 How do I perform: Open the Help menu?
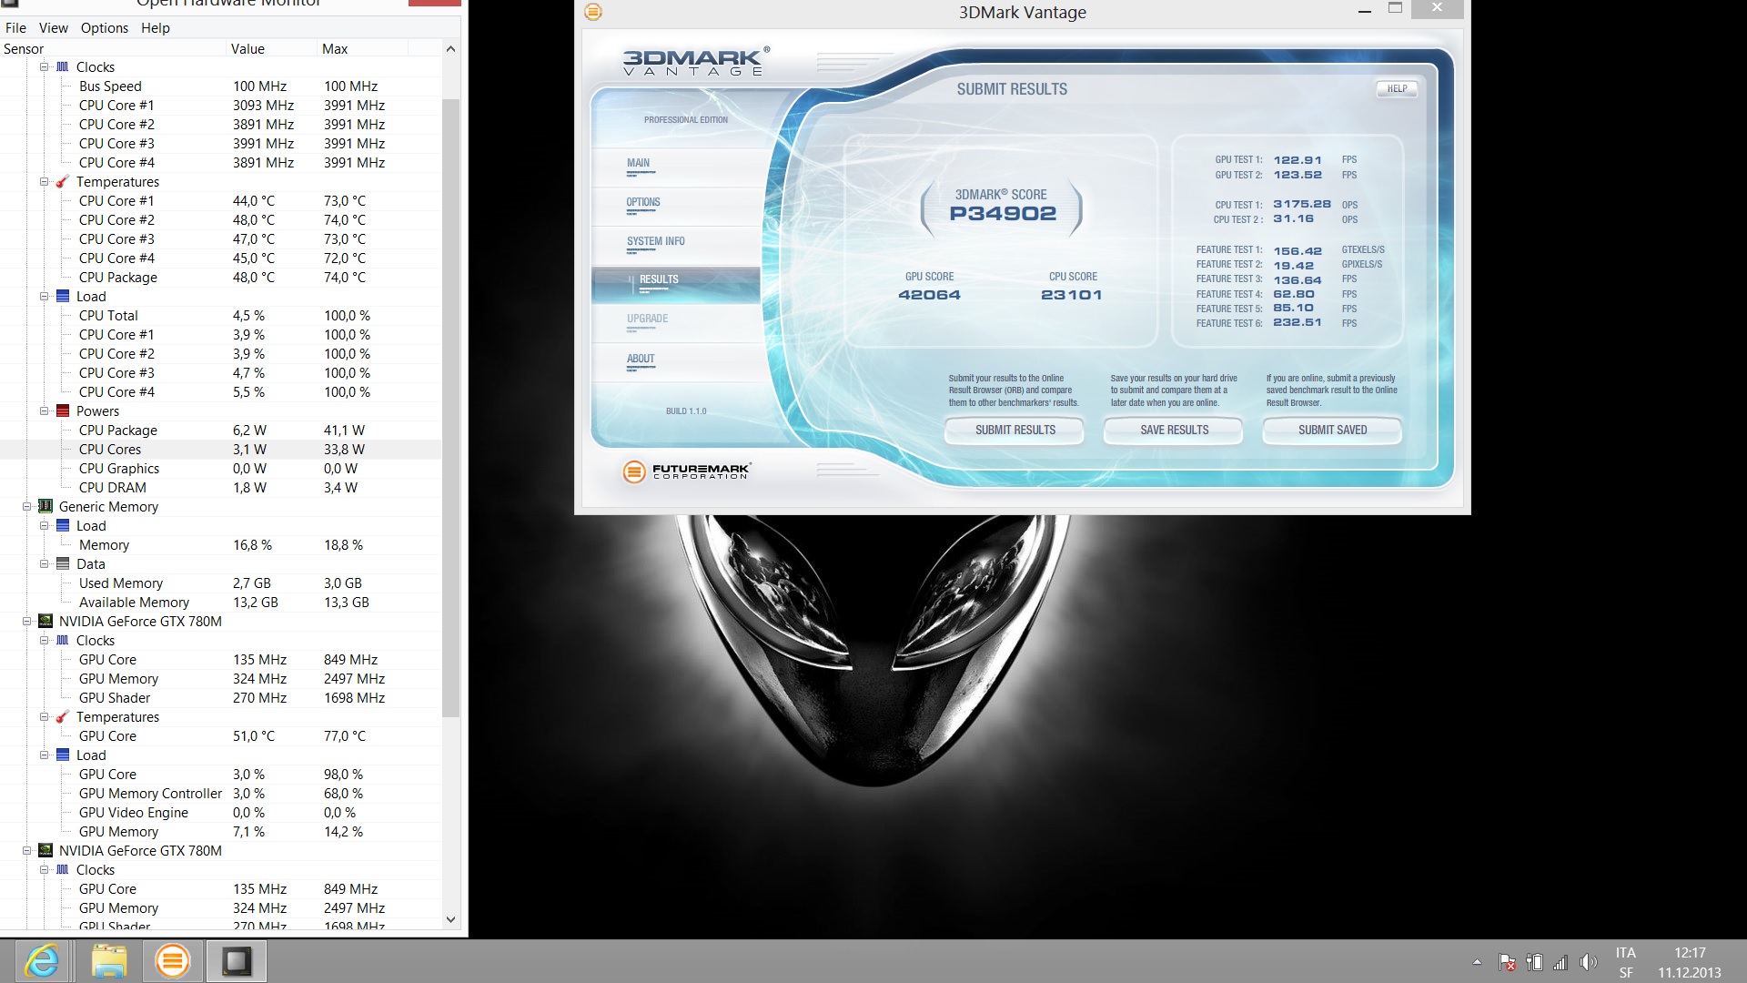coord(155,28)
